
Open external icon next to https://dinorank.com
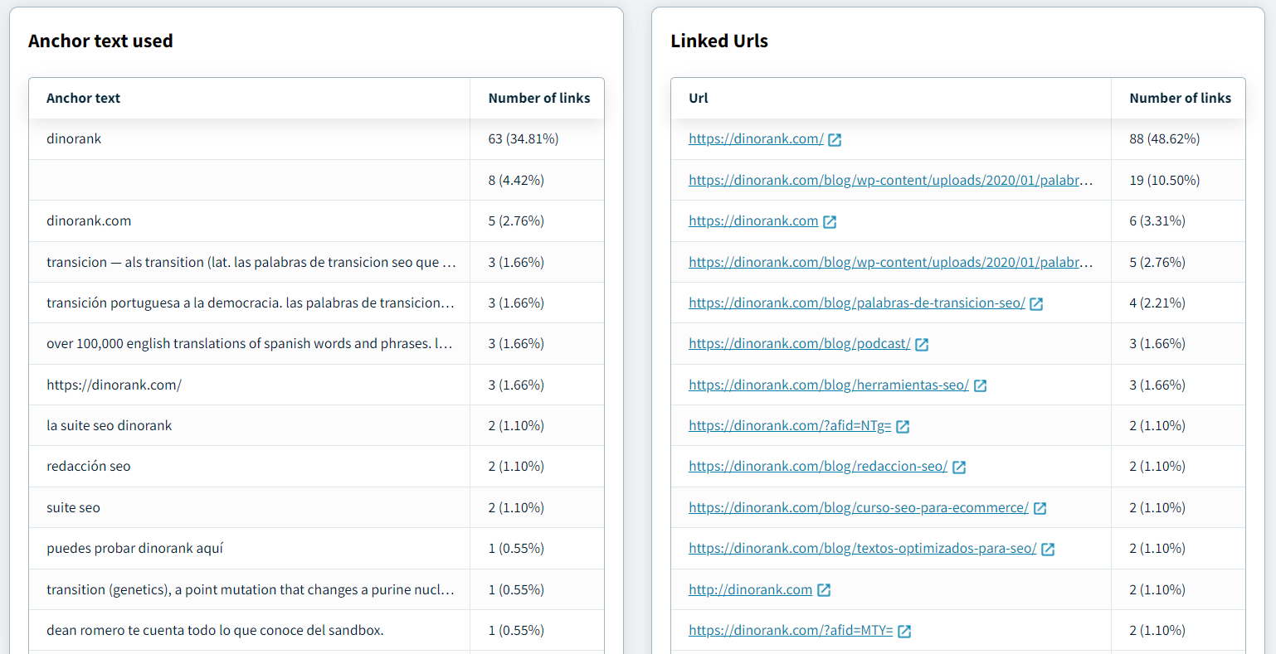coord(830,222)
